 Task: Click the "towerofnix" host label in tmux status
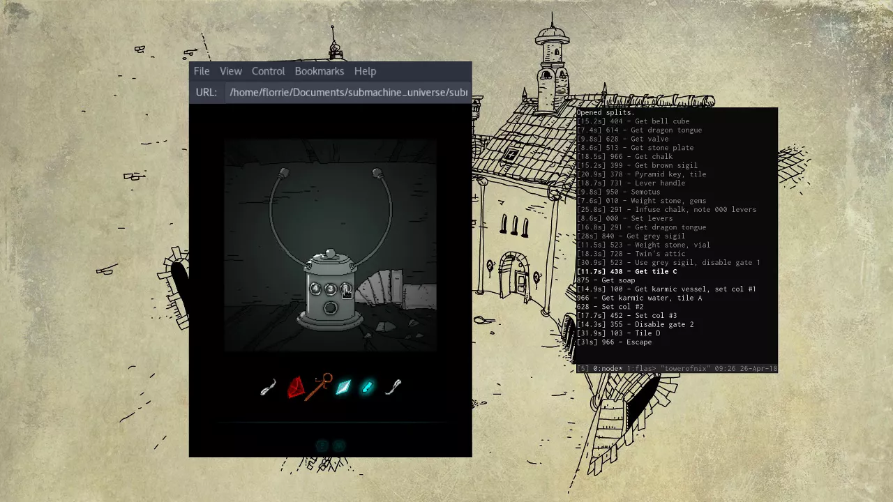point(684,368)
